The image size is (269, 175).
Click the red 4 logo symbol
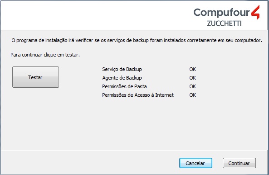point(256,12)
